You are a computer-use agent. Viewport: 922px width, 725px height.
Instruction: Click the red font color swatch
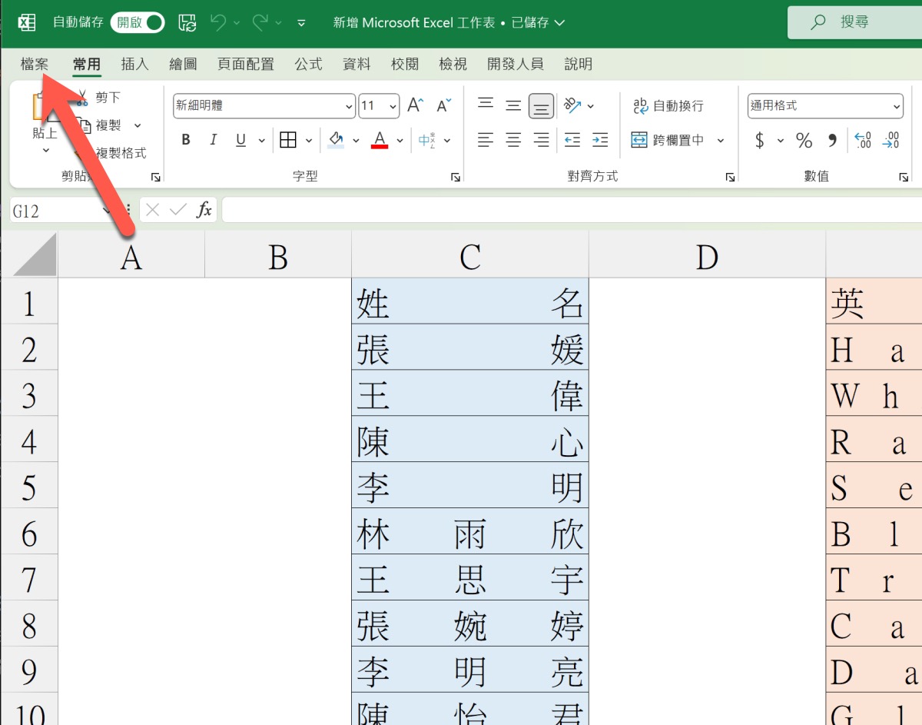380,140
